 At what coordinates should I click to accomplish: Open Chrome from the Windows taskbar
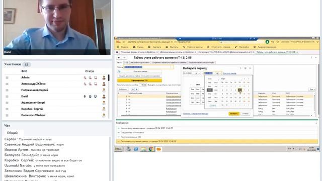(151, 149)
